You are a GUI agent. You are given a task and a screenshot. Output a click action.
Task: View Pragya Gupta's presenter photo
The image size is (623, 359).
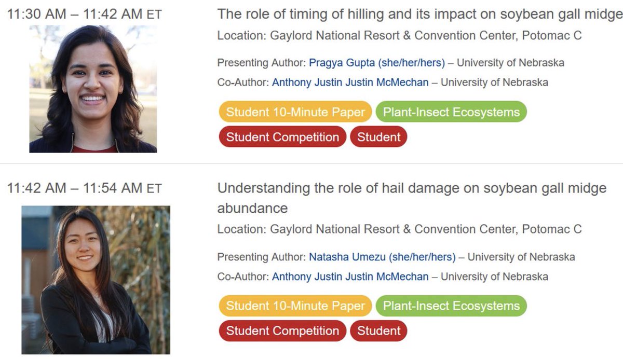pyautogui.click(x=93, y=89)
